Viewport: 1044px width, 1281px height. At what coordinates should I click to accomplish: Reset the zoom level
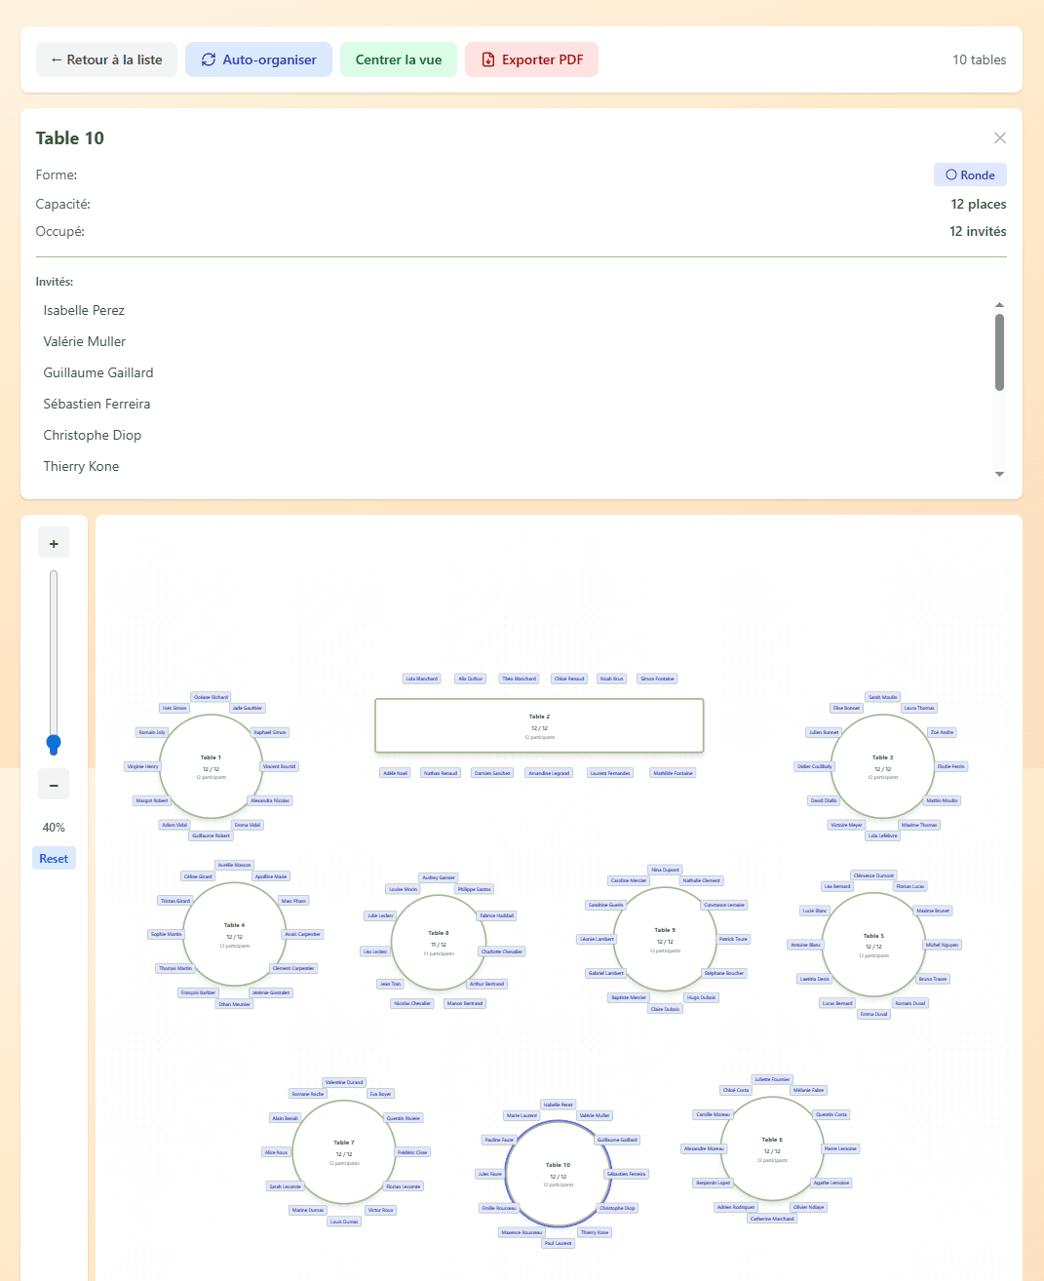(x=54, y=859)
